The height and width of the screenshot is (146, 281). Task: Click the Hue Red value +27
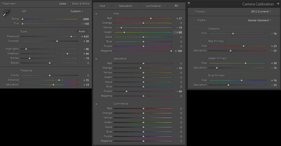pyautogui.click(x=179, y=18)
